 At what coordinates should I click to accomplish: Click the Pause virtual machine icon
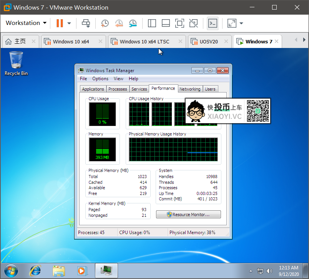pos(60,23)
